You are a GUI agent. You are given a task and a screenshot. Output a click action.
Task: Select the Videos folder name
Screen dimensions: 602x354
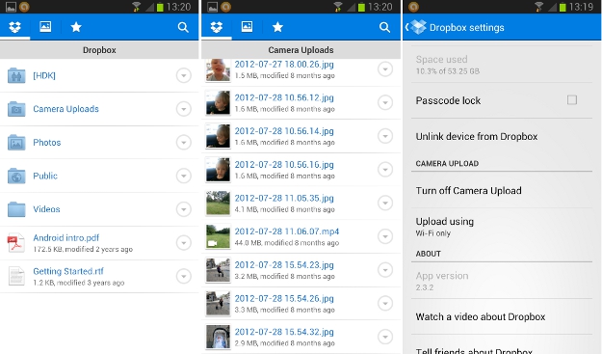tap(46, 209)
